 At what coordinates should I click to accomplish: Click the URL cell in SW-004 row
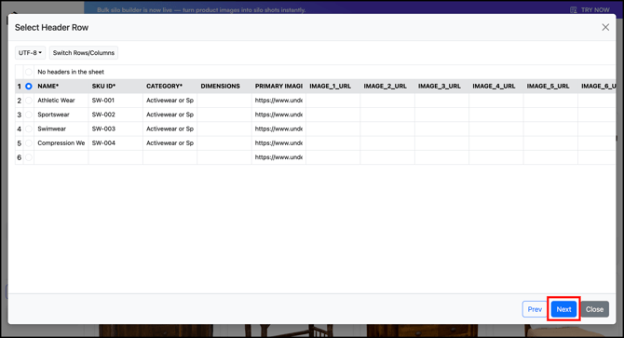278,143
